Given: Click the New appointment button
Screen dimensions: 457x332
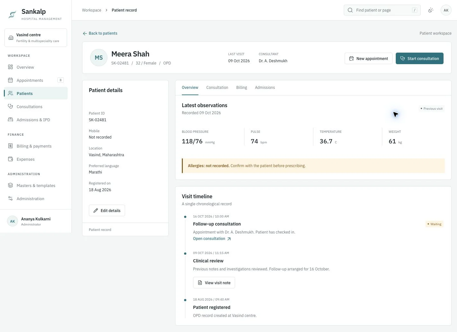Looking at the screenshot, I should (x=368, y=58).
